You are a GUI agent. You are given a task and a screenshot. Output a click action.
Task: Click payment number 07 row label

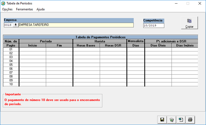11,72
